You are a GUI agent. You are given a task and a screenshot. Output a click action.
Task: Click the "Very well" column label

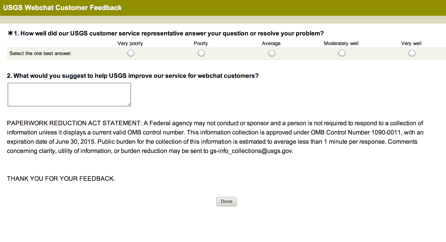point(411,43)
